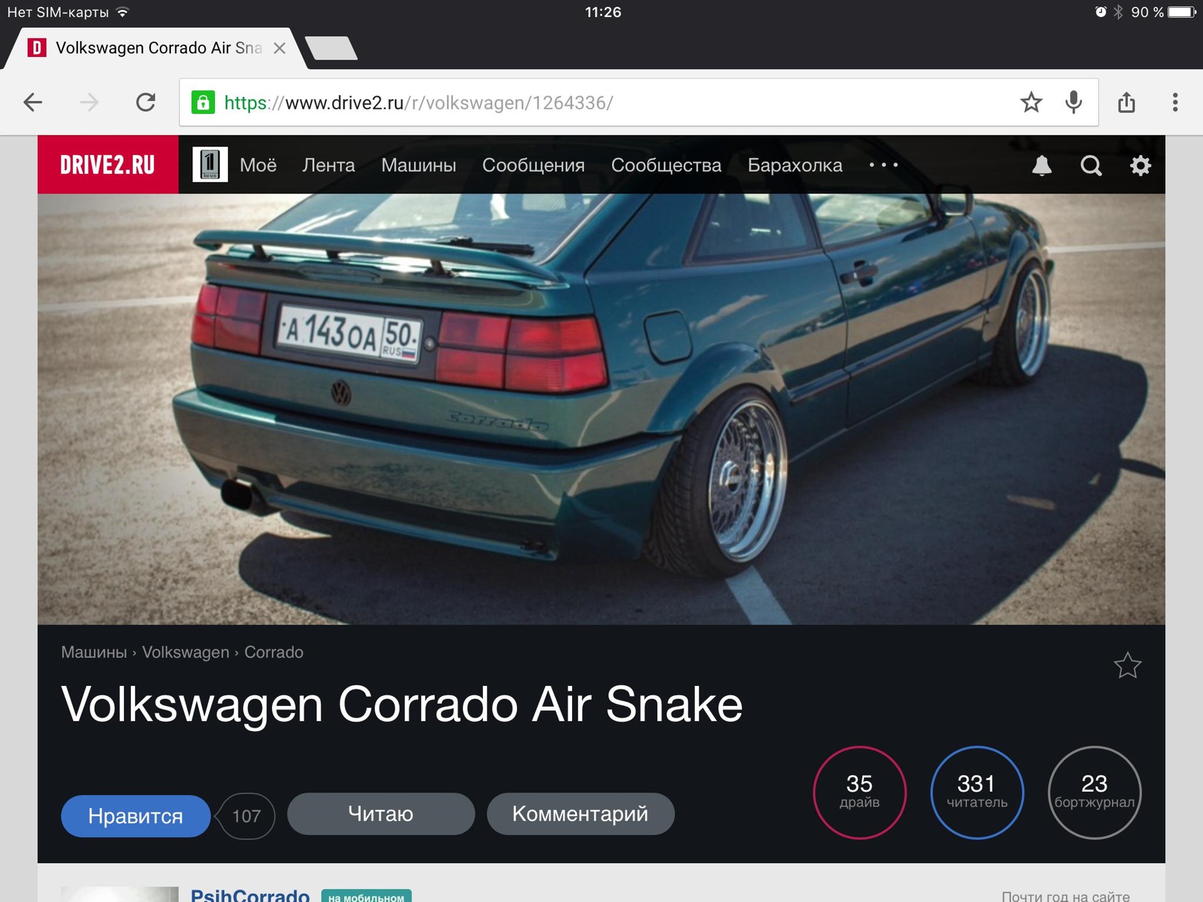Click Машины breadcrumb link
The width and height of the screenshot is (1203, 902).
click(x=94, y=652)
